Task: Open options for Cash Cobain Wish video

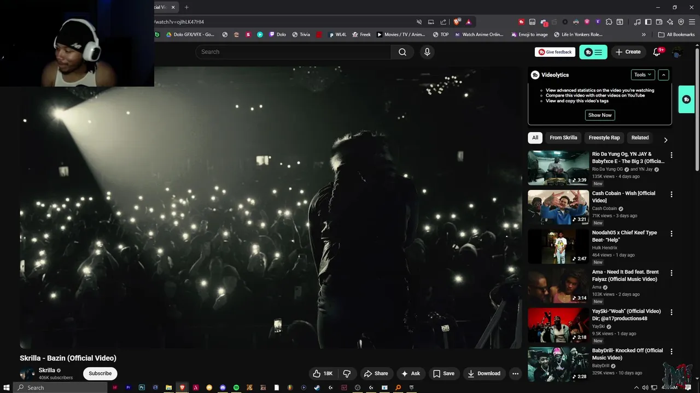Action: (x=672, y=194)
